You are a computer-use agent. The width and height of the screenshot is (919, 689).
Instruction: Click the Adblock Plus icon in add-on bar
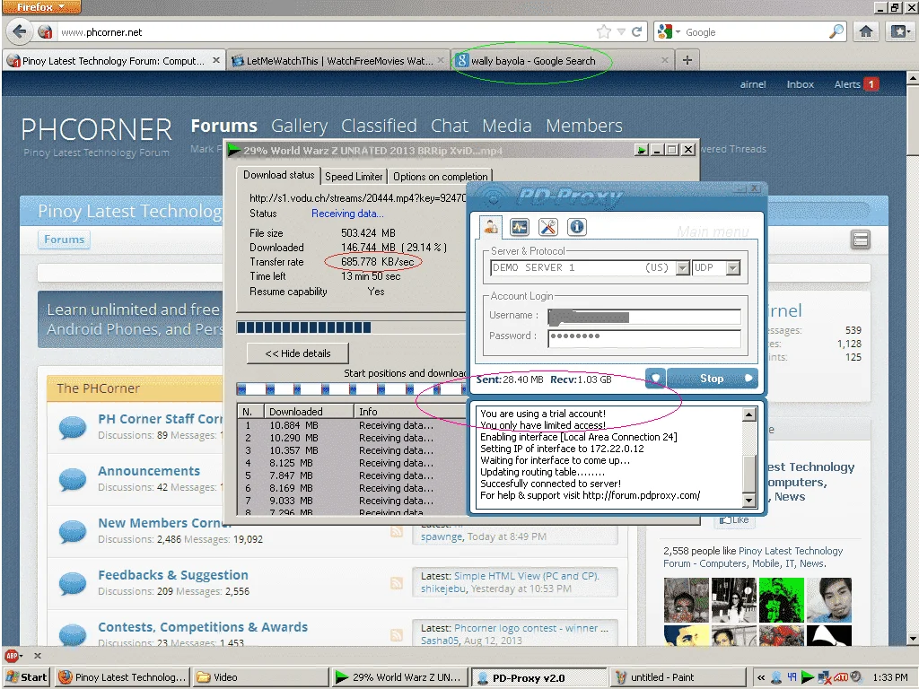11,656
